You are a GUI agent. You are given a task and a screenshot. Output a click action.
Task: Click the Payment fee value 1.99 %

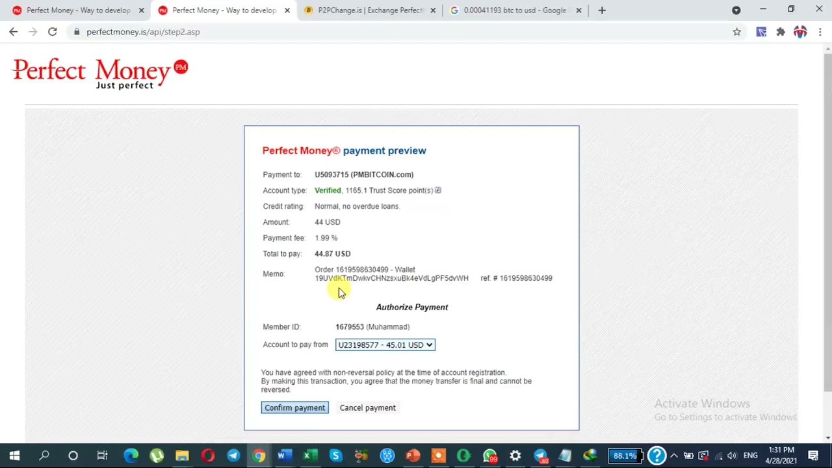pyautogui.click(x=326, y=238)
